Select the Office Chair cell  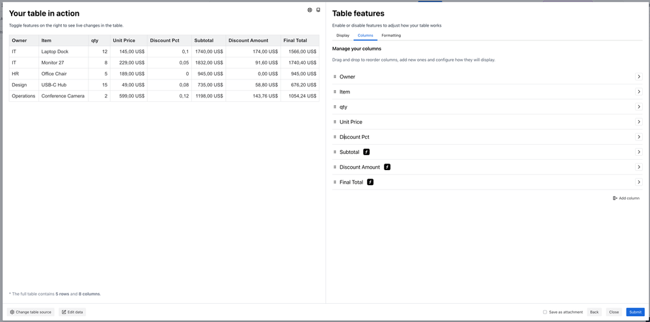[x=63, y=73]
